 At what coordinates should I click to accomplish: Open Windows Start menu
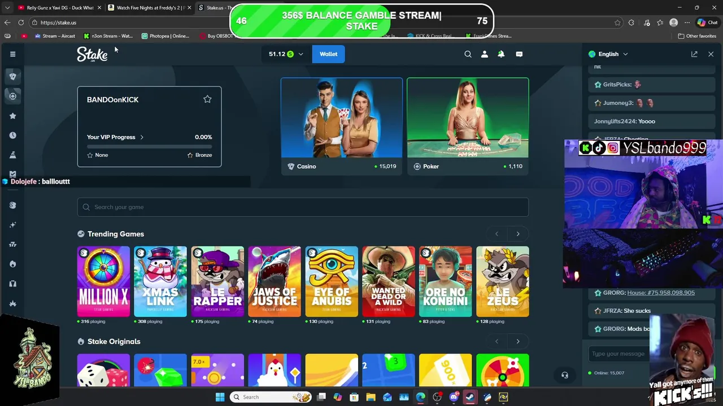pyautogui.click(x=220, y=397)
